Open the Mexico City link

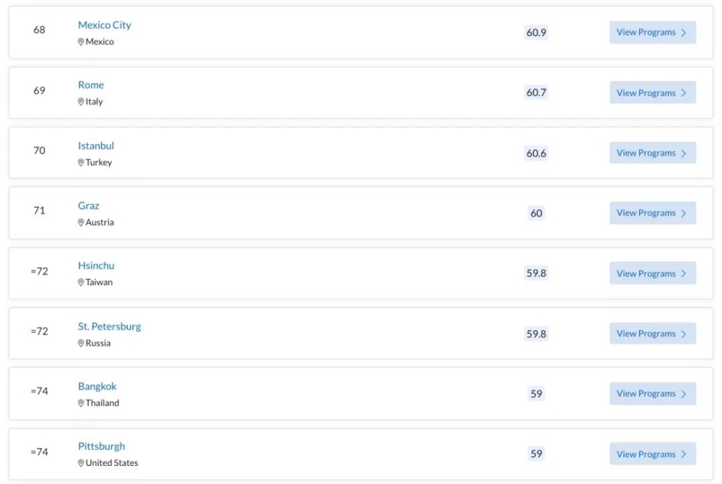click(104, 25)
